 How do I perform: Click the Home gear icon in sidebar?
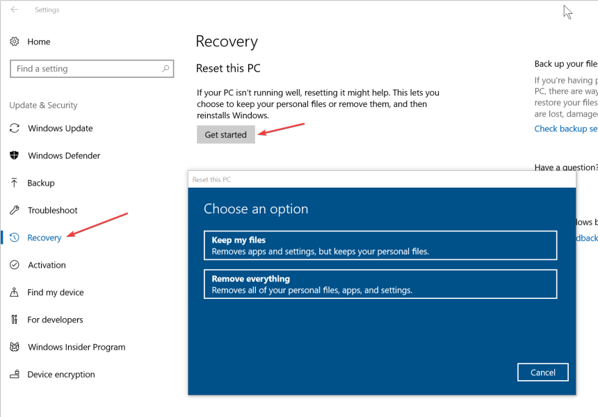[x=15, y=42]
